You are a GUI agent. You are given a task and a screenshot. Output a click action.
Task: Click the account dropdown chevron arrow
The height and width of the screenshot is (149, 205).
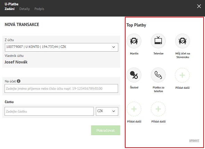tap(114, 47)
